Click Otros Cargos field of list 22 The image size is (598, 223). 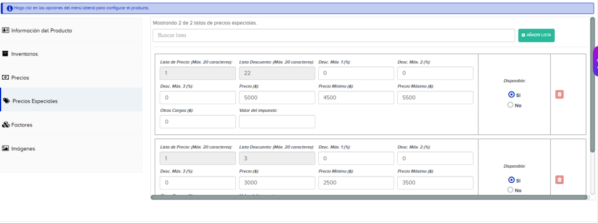point(197,122)
